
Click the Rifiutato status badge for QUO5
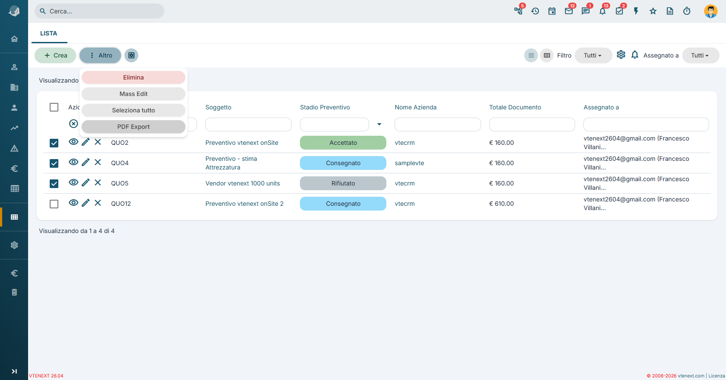pos(343,183)
